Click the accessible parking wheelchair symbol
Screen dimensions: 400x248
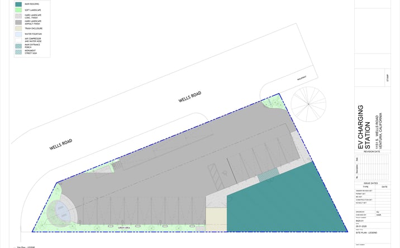225,173
